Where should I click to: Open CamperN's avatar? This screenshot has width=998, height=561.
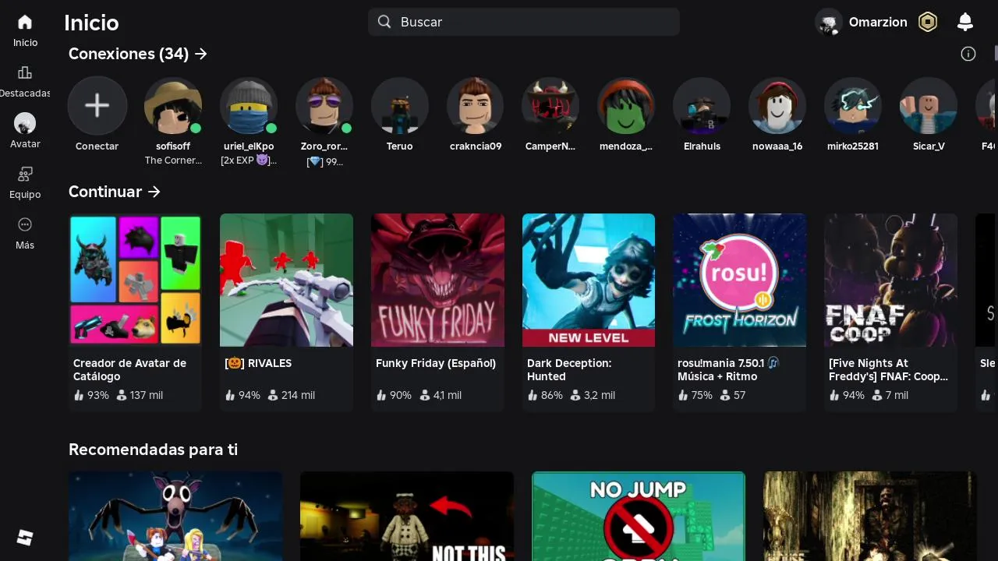coord(550,105)
